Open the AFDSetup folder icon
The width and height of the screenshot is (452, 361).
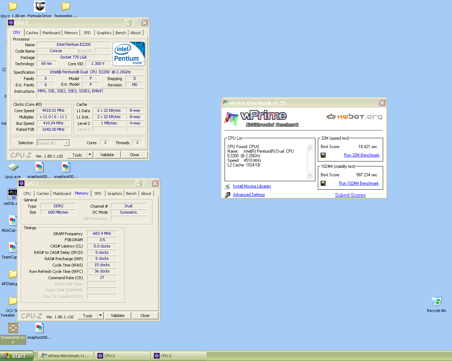(13, 274)
